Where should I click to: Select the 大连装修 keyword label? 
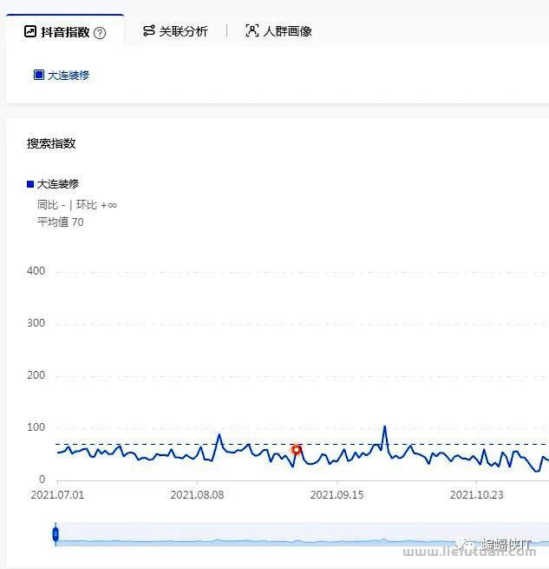click(x=69, y=75)
